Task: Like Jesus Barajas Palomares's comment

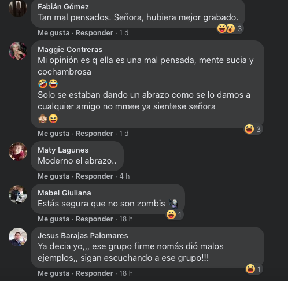Action: tap(53, 273)
